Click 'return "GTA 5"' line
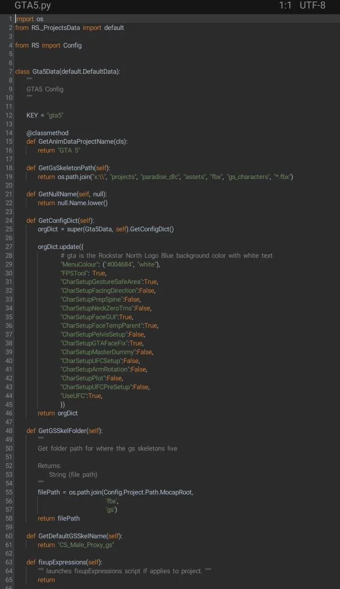 pyautogui.click(x=59, y=150)
